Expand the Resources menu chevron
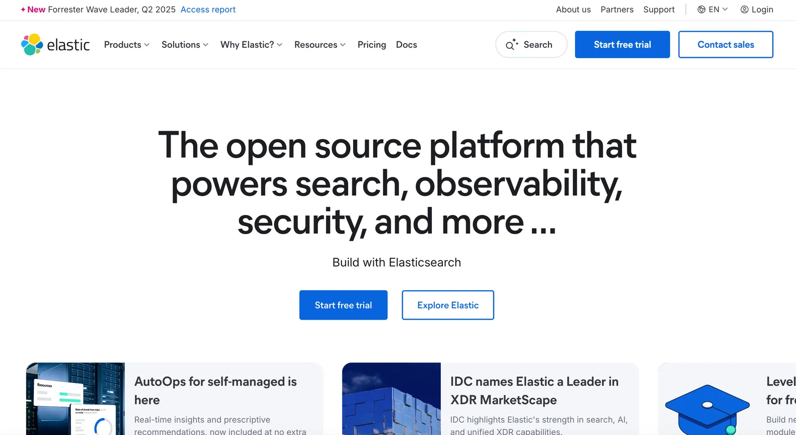 click(343, 45)
